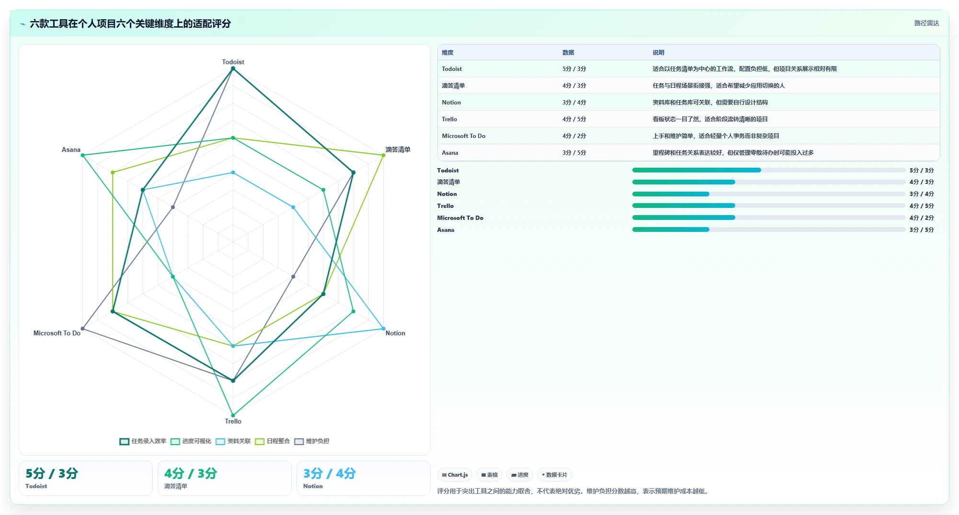Click the Microsoft To Do progress bar
Screen dimensions: 959x515
click(x=769, y=217)
